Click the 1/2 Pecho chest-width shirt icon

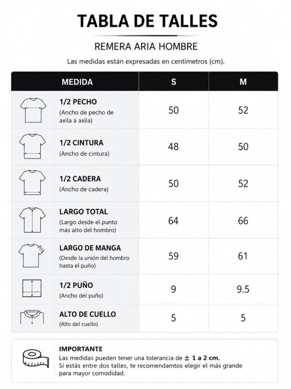click(x=33, y=110)
